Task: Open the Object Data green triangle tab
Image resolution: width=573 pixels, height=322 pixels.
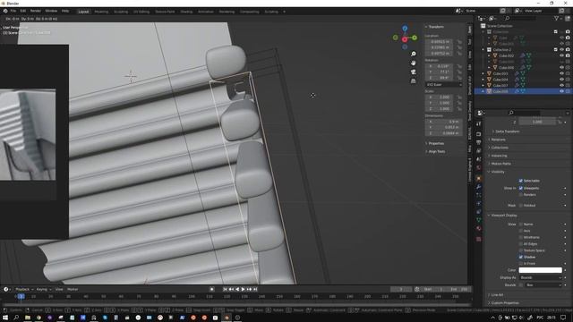Action: tap(478, 220)
